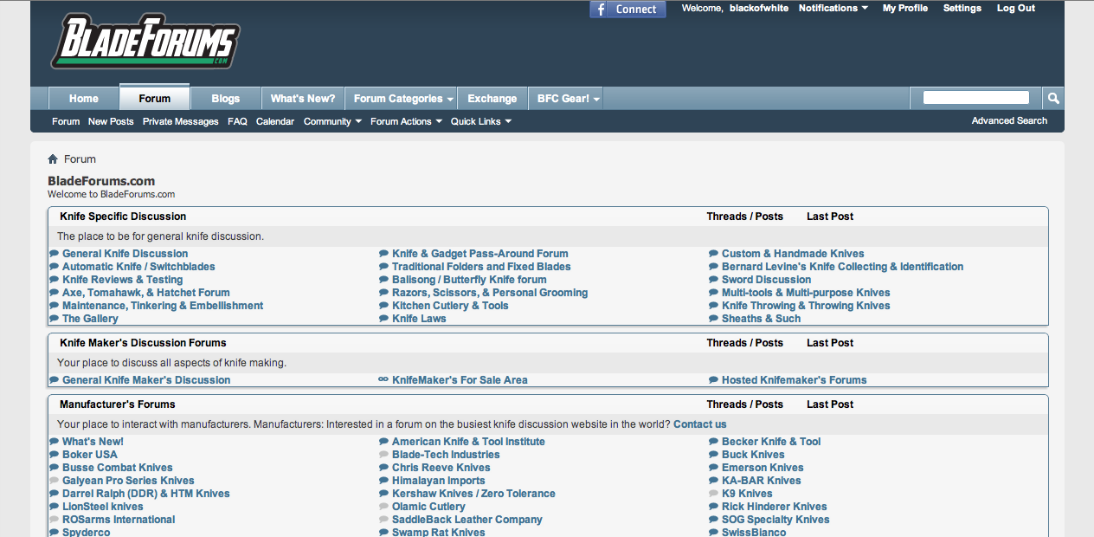
Task: Open Multi-tools & Multi-purpose Knives forum
Action: [x=806, y=293]
